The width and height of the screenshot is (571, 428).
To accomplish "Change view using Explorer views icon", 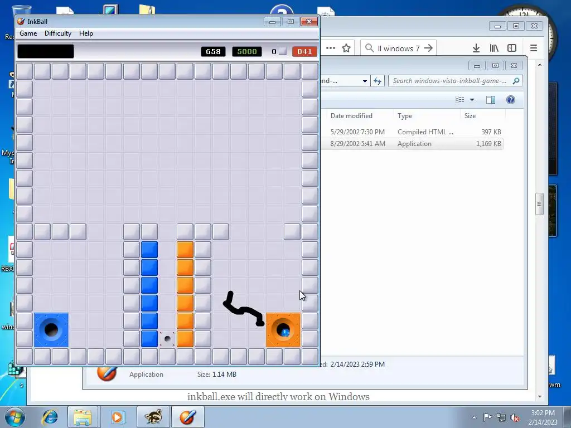I will point(460,100).
